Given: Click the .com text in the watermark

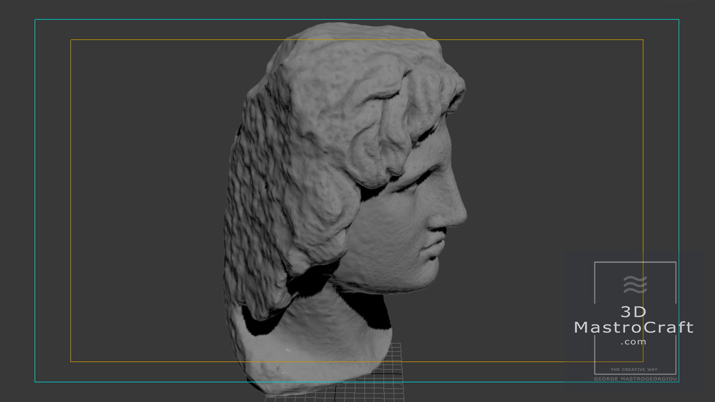Looking at the screenshot, I should (x=633, y=342).
